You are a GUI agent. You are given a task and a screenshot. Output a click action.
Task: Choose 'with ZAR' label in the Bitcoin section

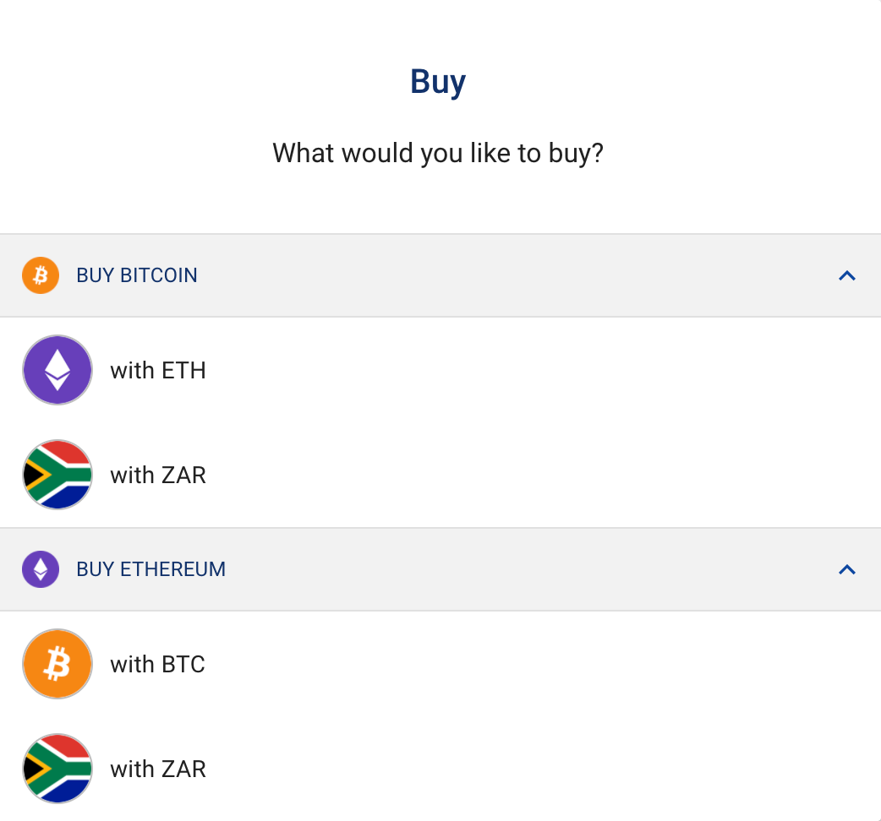tap(158, 475)
